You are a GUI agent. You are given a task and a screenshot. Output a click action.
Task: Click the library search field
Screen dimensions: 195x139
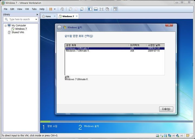pos(21,19)
